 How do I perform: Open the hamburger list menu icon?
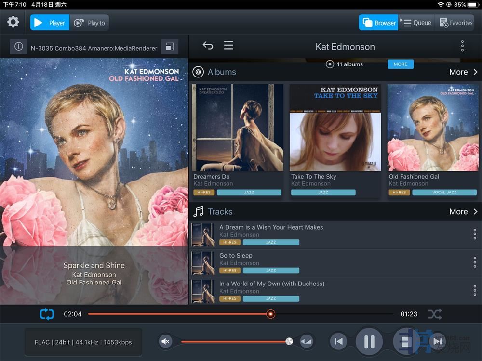228,46
